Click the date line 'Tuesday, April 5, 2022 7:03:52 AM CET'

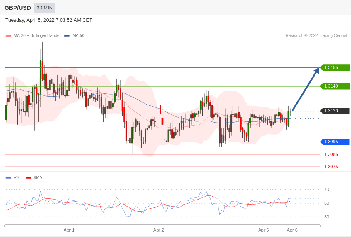(x=49, y=20)
